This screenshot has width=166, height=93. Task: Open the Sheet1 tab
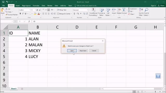point(14,89)
